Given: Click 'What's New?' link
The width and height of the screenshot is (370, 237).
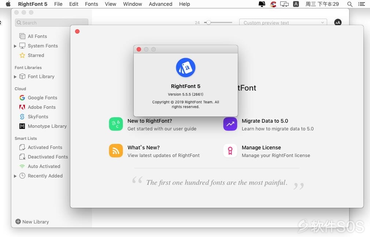Looking at the screenshot, I should coord(144,148).
